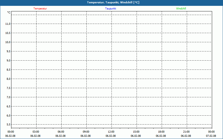Click the 06:00 time axis label
Image resolution: width=223 pixels, height=139 pixels.
(x=61, y=132)
